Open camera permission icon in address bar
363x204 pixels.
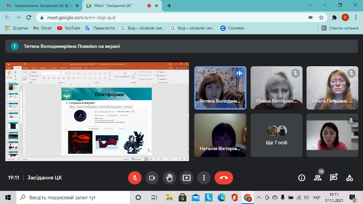pos(311,18)
